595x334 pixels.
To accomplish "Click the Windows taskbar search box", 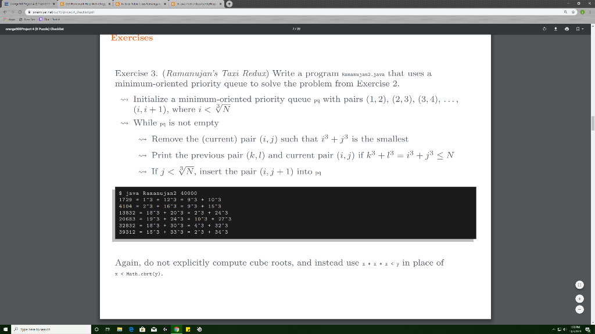I will pos(51,329).
